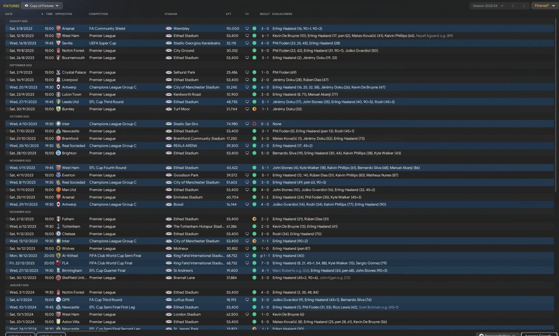Click the Birmingham club badge
The width and height of the screenshot is (559, 336).
pyautogui.click(x=59, y=271)
